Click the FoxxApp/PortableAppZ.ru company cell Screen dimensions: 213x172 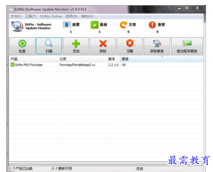pyautogui.click(x=77, y=65)
